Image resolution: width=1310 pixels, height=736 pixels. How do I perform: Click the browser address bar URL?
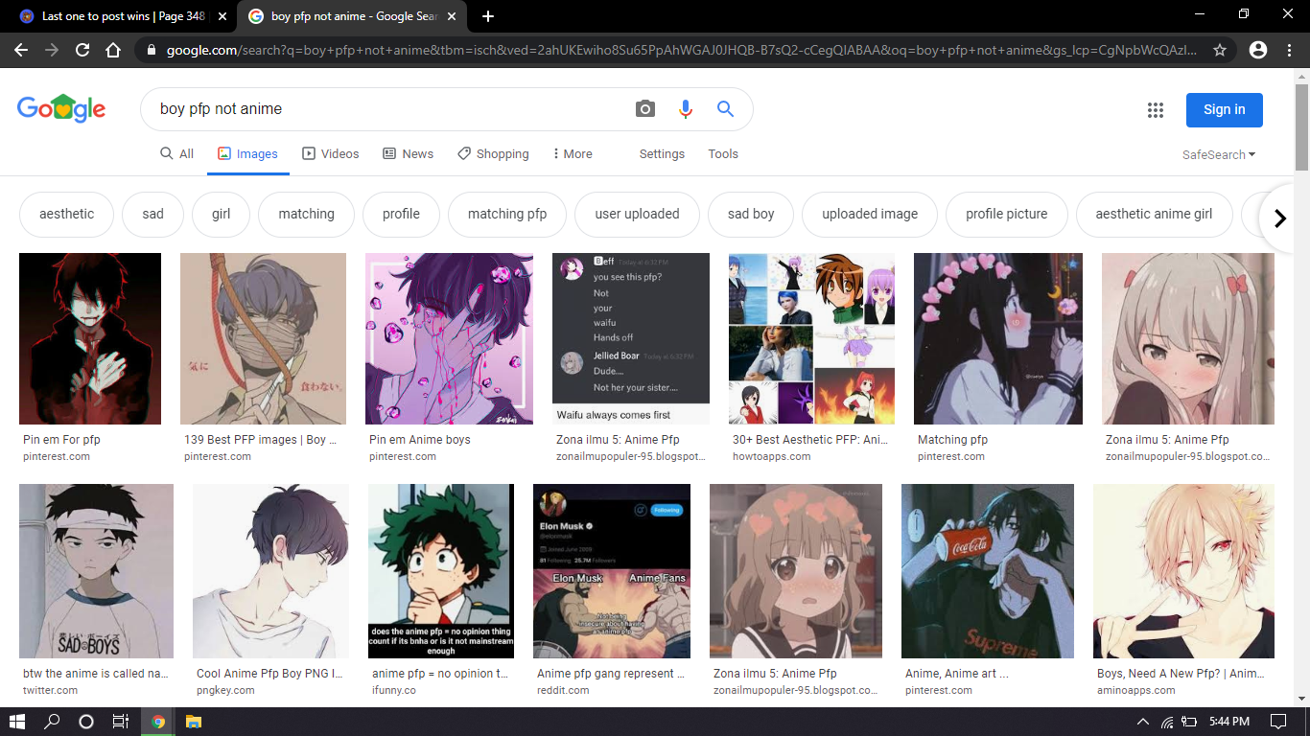pyautogui.click(x=681, y=50)
